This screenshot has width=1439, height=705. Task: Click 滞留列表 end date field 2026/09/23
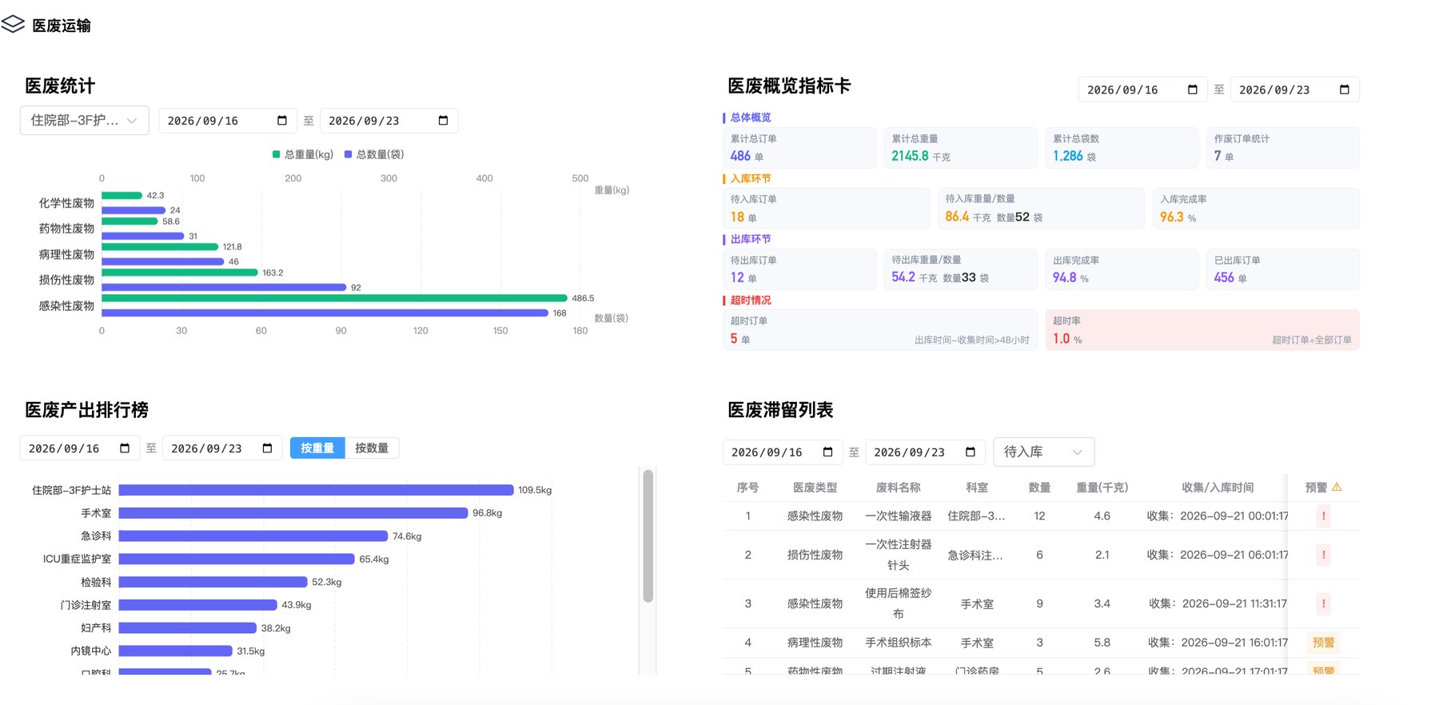tap(925, 452)
